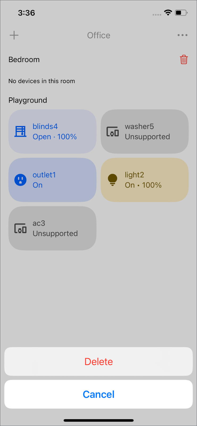This screenshot has width=197, height=426.
Task: Tap the ac3 device icon
Action: pos(20,228)
